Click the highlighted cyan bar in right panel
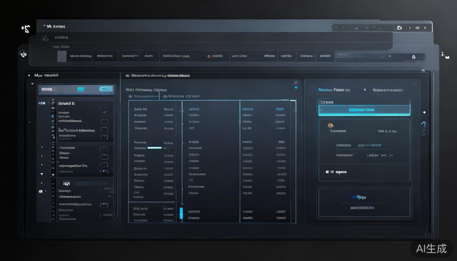Screen dimensions: 457x261 [364, 110]
